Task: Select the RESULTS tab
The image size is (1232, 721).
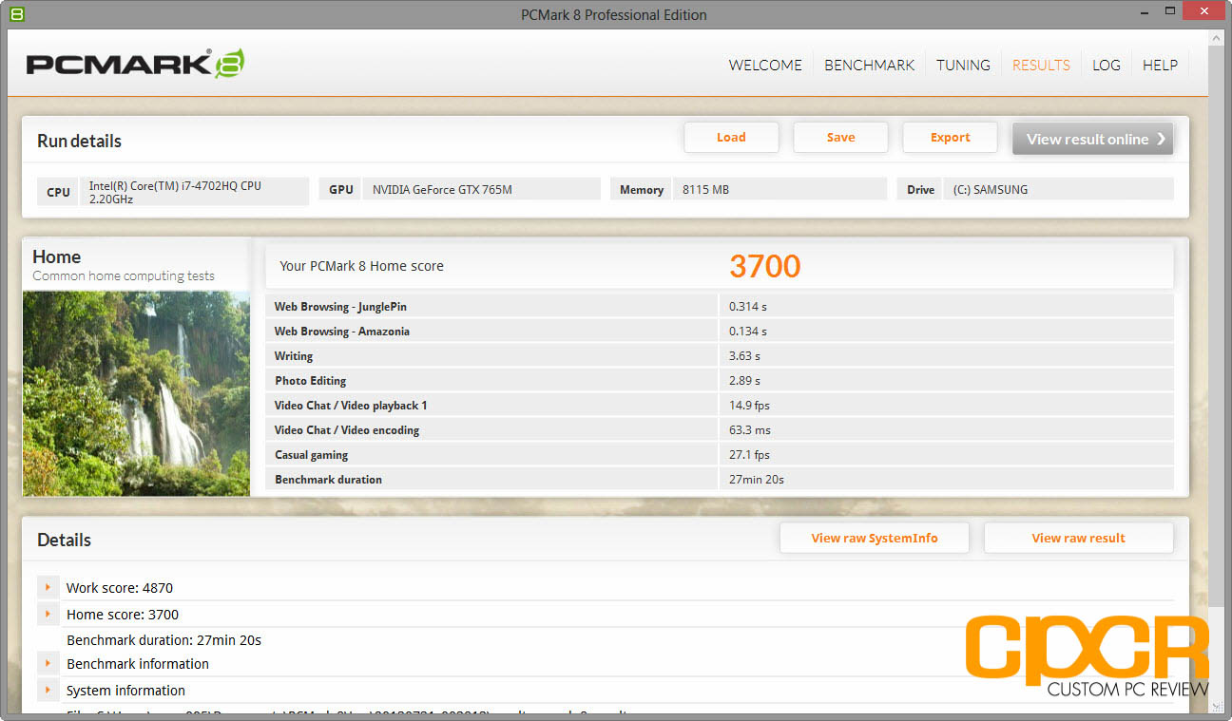Action: coord(1041,65)
